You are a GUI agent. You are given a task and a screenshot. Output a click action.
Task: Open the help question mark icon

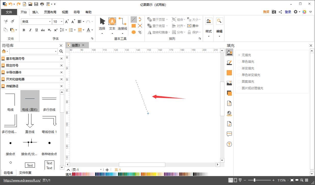point(229,144)
